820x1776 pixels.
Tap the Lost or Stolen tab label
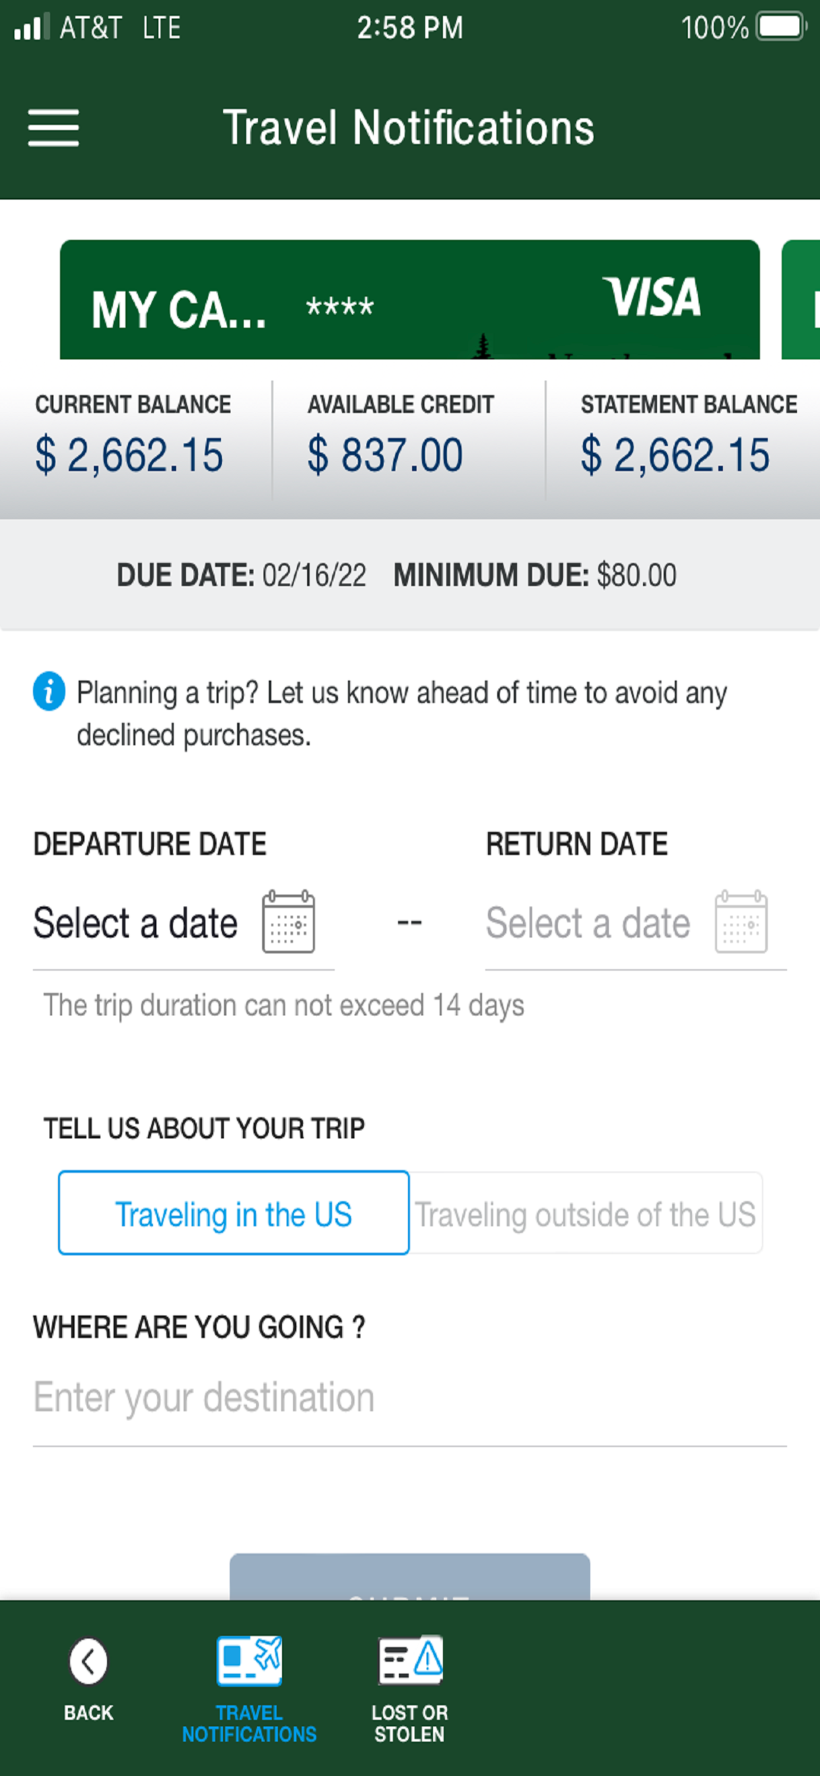click(x=410, y=1723)
